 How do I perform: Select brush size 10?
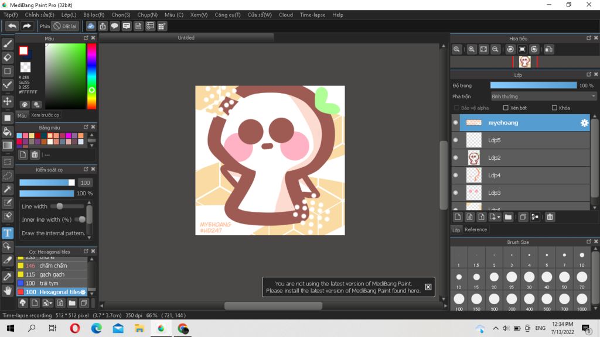[x=582, y=259]
